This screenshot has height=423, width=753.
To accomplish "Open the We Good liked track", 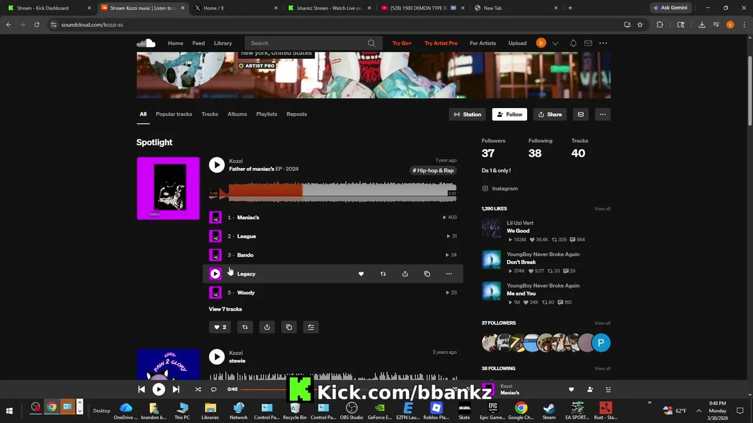I will (x=518, y=231).
